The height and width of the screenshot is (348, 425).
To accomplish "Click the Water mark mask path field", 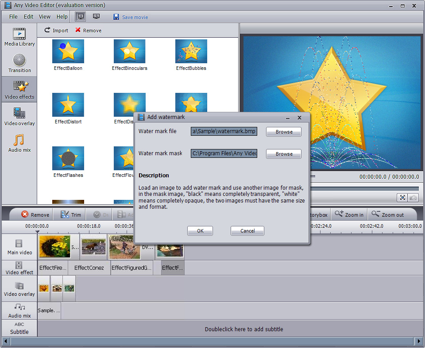I will pyautogui.click(x=224, y=153).
